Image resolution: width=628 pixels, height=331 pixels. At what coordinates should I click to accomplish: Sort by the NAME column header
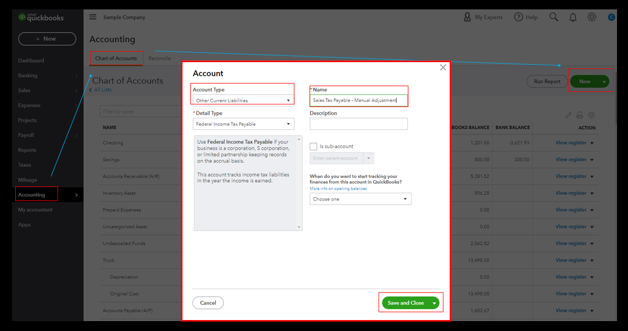click(109, 127)
